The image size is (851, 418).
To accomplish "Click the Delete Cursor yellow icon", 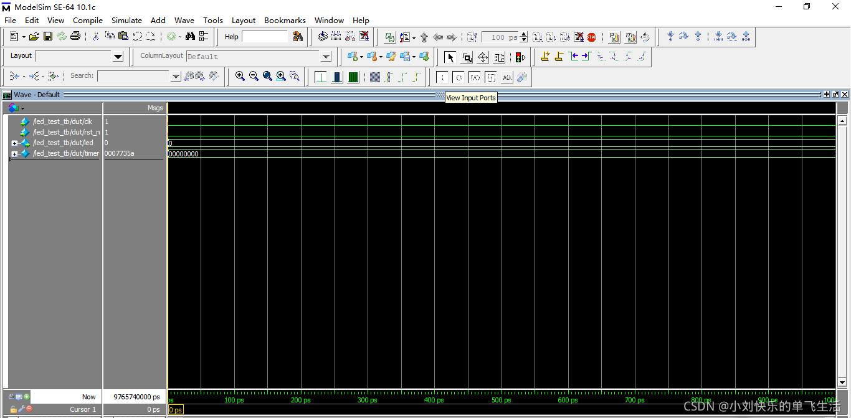I will [x=559, y=57].
